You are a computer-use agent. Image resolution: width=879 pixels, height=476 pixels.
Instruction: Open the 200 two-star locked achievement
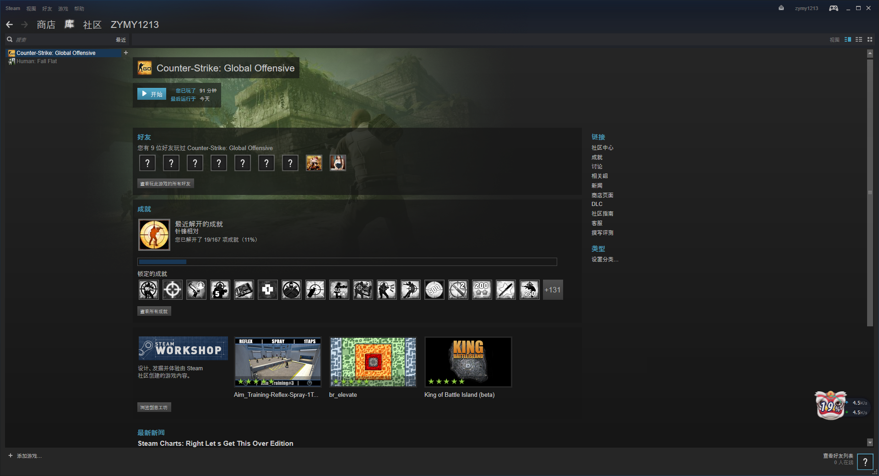482,290
